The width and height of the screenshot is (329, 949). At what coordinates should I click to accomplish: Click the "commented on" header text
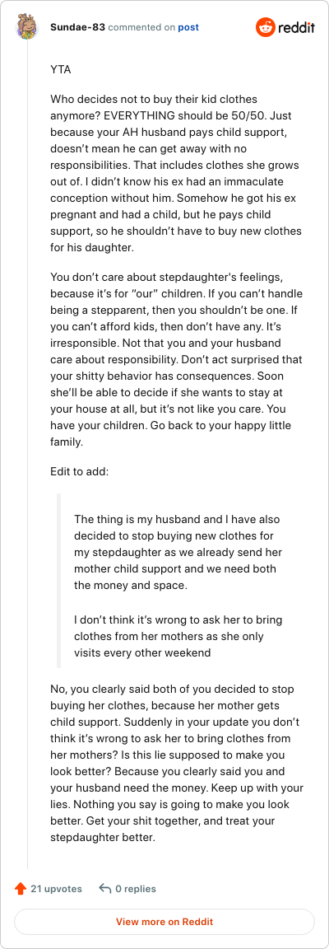(x=141, y=27)
